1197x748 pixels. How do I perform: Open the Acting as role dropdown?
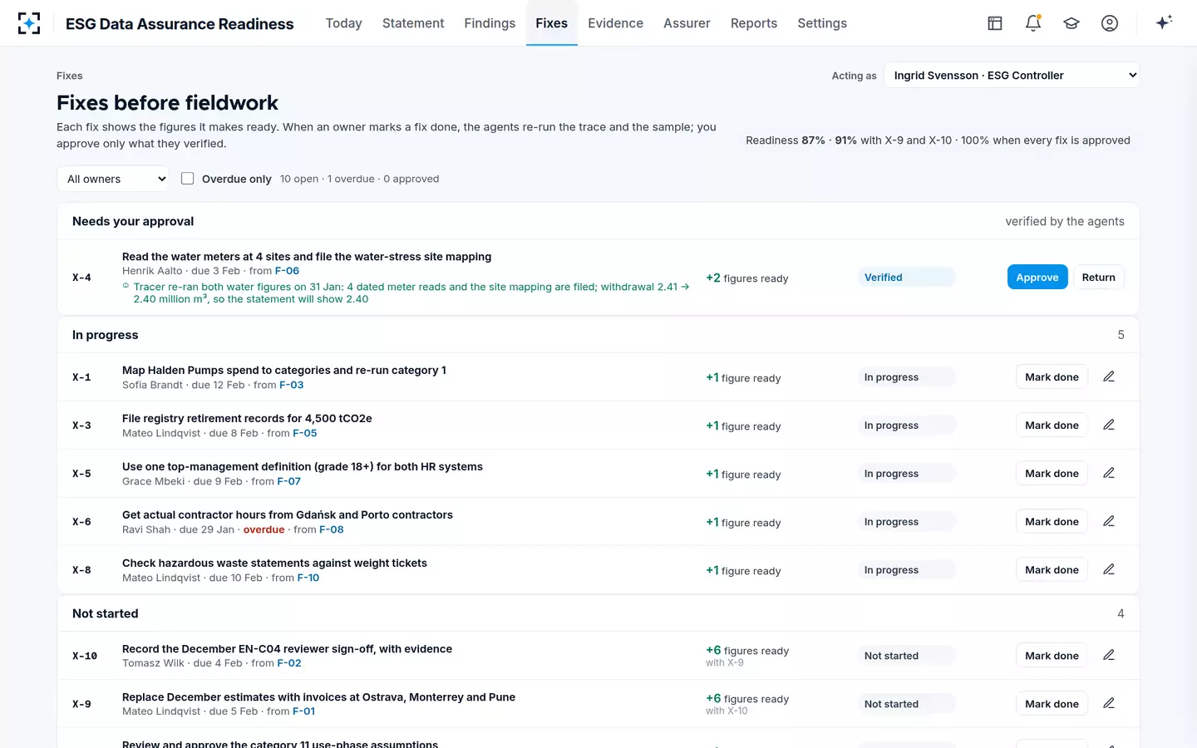pyautogui.click(x=1012, y=76)
